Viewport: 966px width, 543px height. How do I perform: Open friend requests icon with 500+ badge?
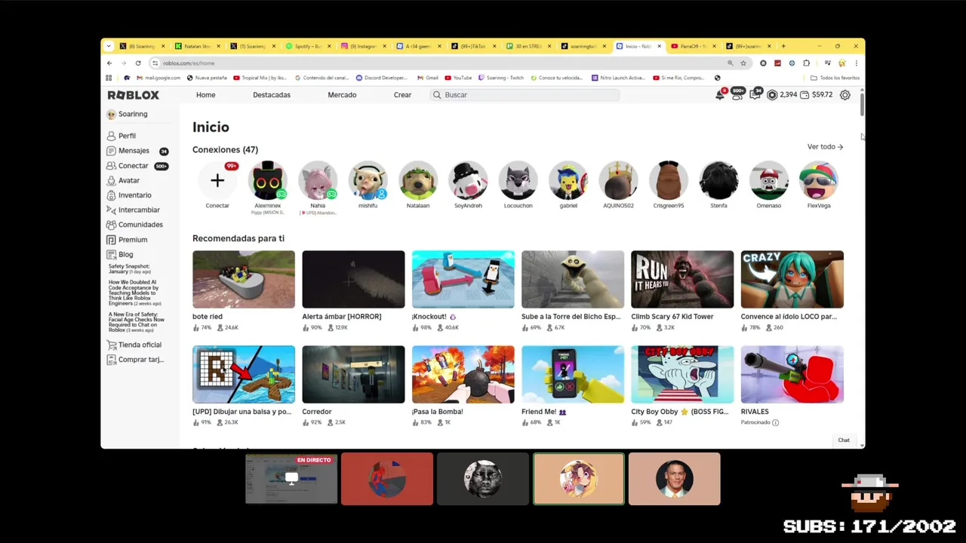[737, 95]
